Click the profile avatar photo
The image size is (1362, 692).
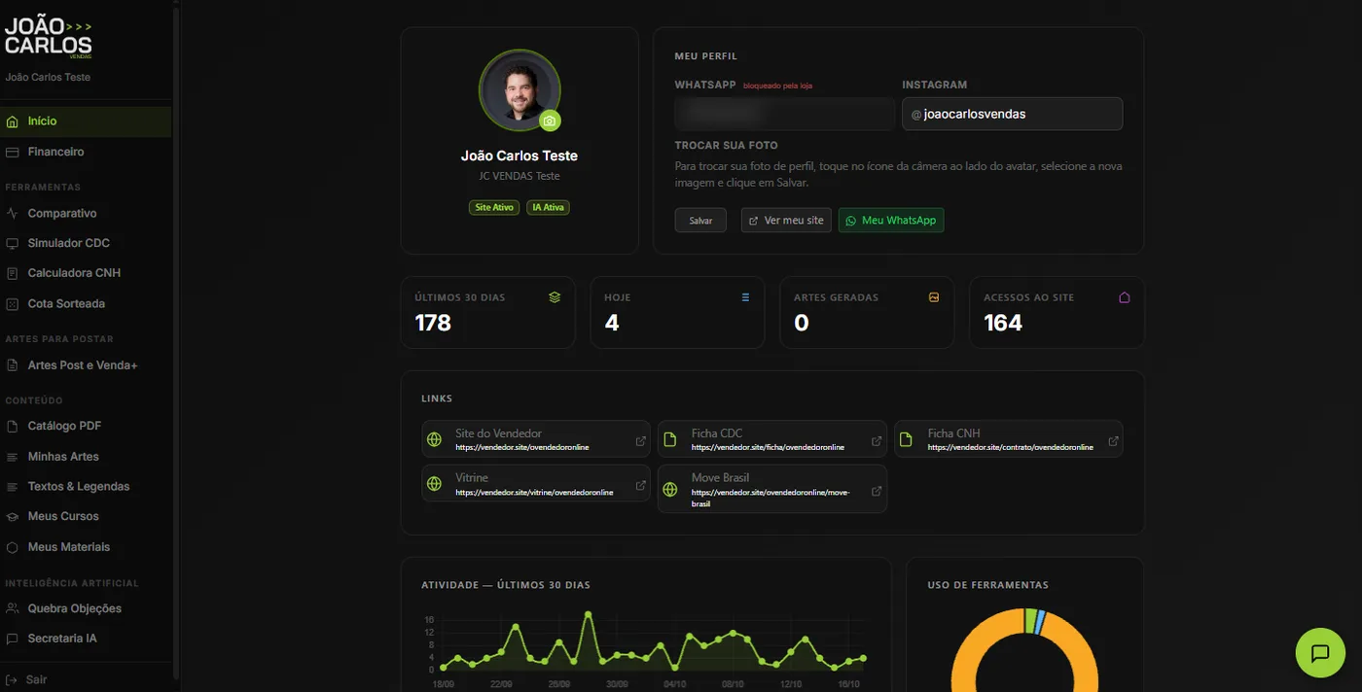point(520,90)
